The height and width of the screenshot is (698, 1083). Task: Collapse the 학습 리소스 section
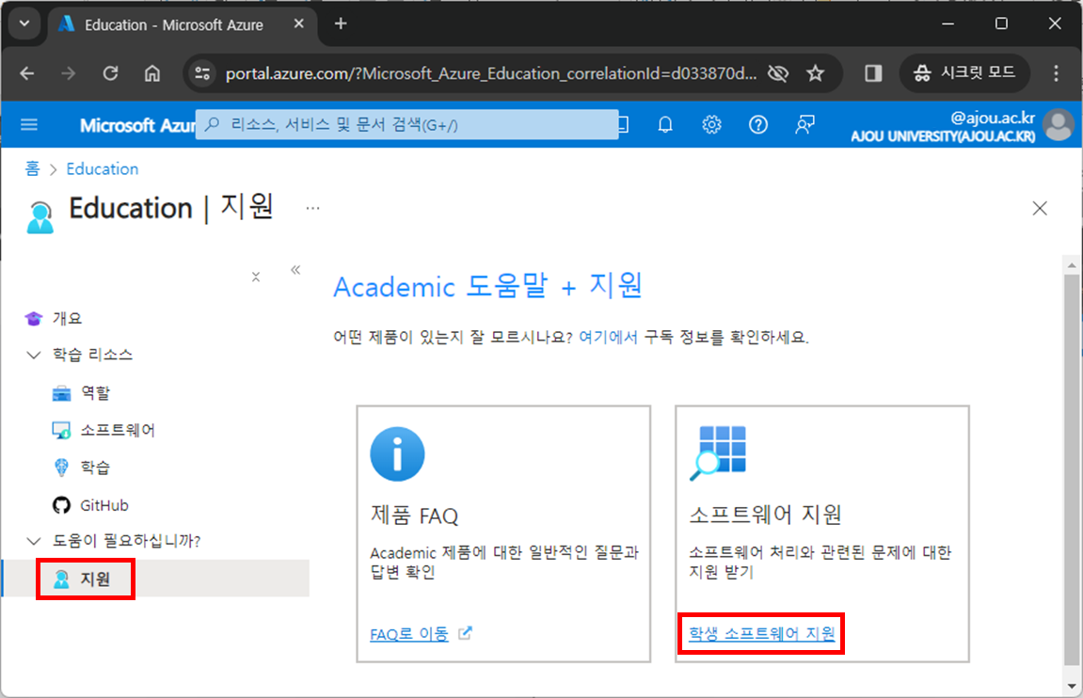click(33, 355)
